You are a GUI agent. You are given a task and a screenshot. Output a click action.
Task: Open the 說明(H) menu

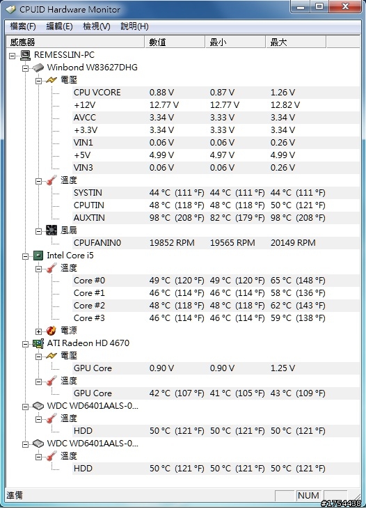pos(134,26)
